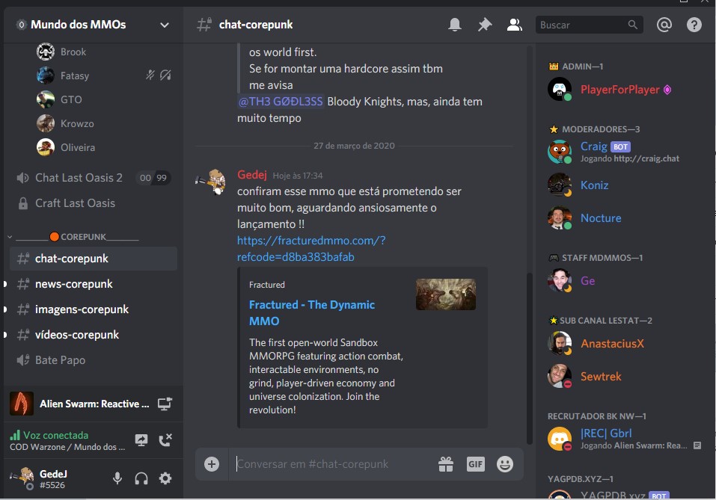Image resolution: width=716 pixels, height=500 pixels.
Task: Open Koniz member profile
Action: (625, 185)
